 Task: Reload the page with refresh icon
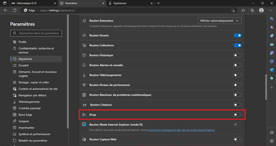click(15, 11)
